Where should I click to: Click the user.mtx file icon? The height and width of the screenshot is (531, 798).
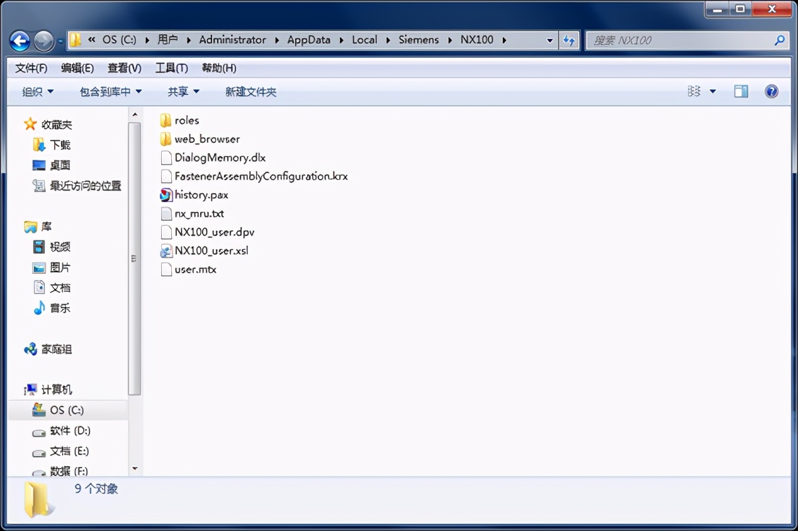(x=166, y=270)
